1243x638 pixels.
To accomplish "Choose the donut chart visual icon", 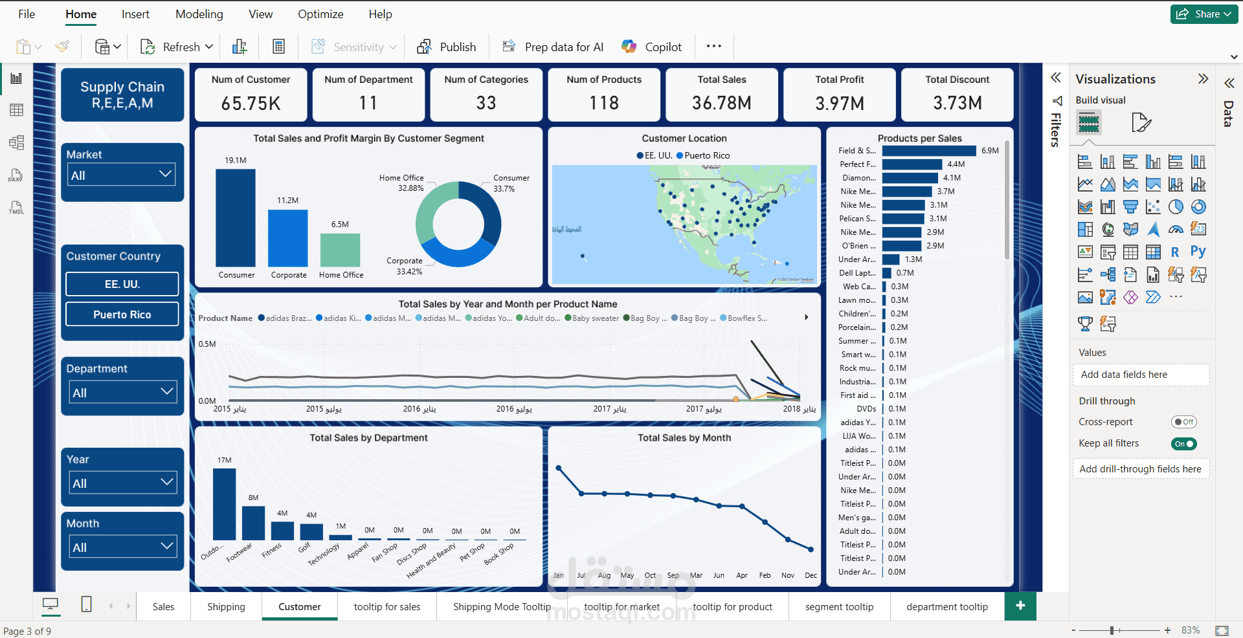I will pyautogui.click(x=1198, y=206).
